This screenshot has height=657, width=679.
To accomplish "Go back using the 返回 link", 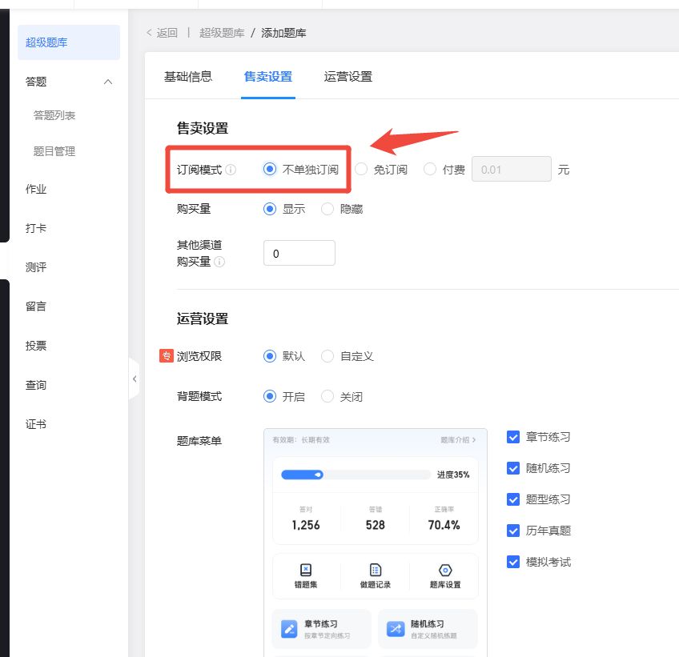I will coord(162,33).
